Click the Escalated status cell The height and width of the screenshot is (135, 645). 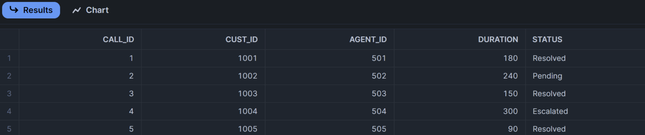550,111
